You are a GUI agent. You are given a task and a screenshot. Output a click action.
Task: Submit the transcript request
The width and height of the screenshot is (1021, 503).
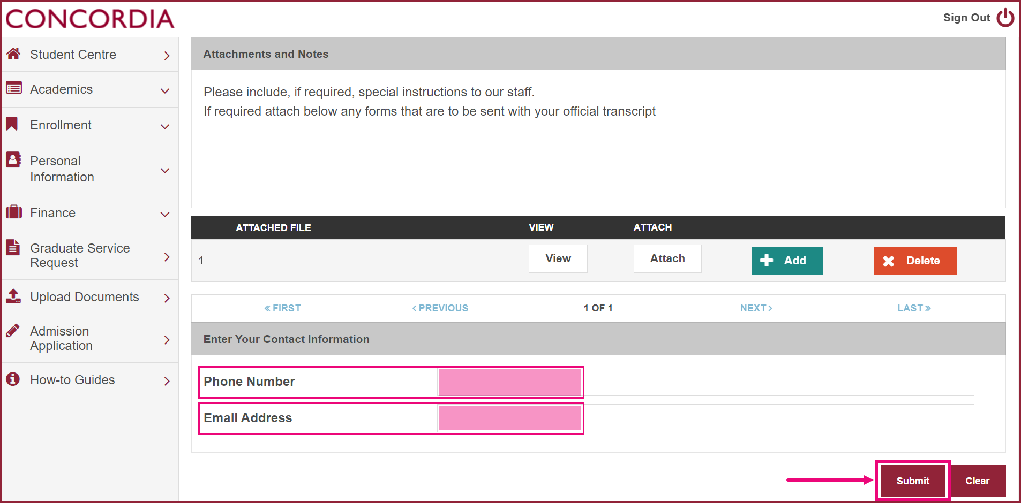point(913,481)
